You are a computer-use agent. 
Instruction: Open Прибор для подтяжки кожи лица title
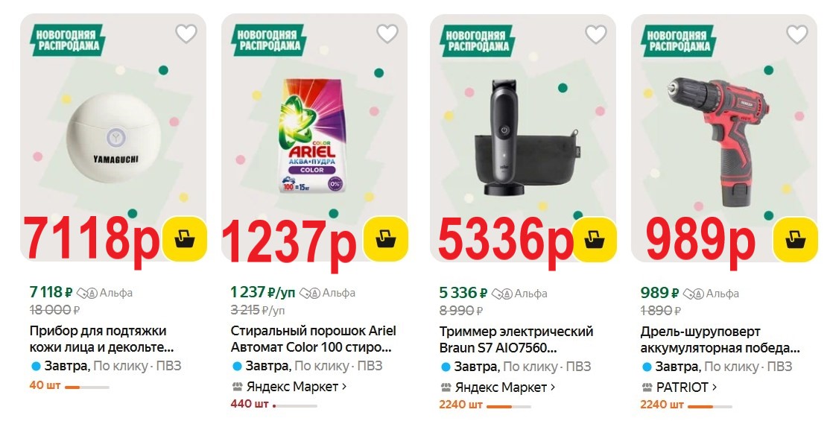[x=101, y=340]
